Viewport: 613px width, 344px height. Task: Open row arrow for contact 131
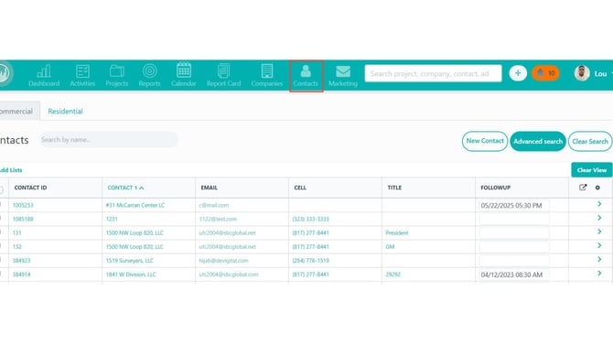[x=599, y=231]
